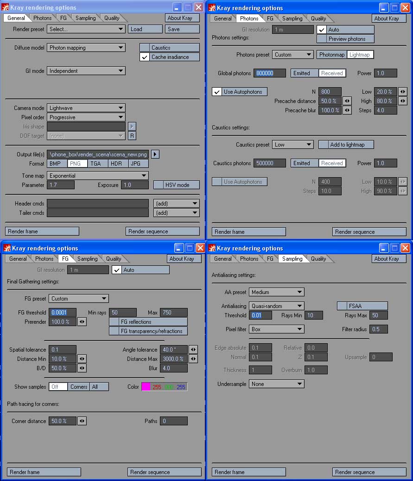Open the AA preset dropdown
Viewport: 413px width, 481px height.
click(x=276, y=292)
